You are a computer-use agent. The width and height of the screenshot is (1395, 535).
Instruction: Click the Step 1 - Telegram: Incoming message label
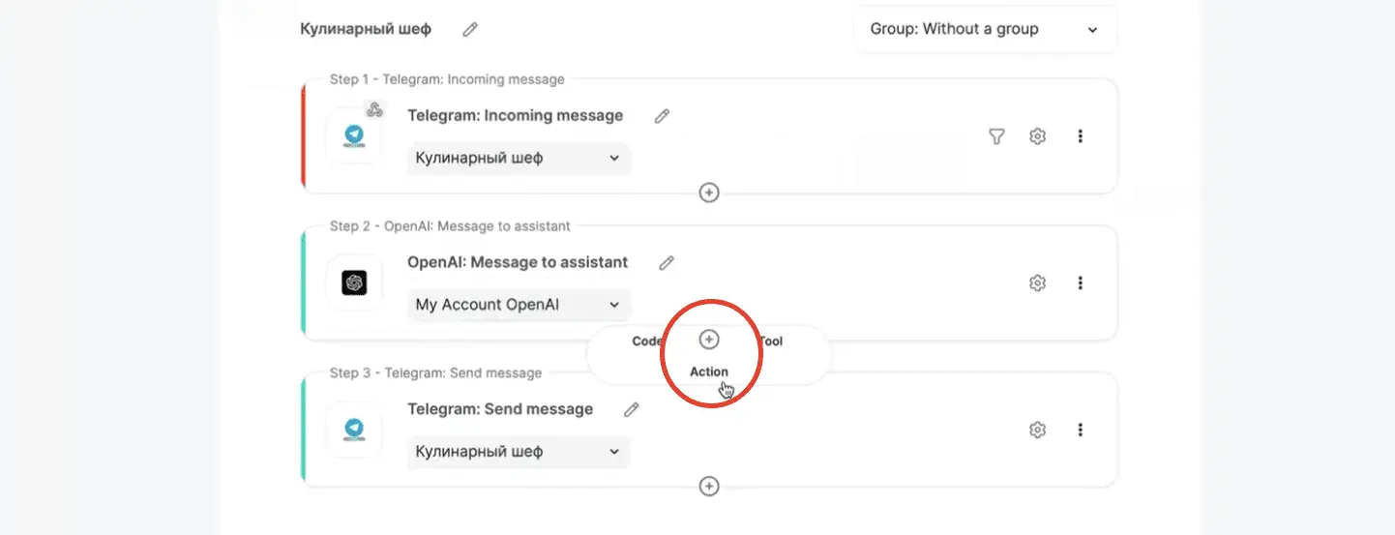[447, 79]
